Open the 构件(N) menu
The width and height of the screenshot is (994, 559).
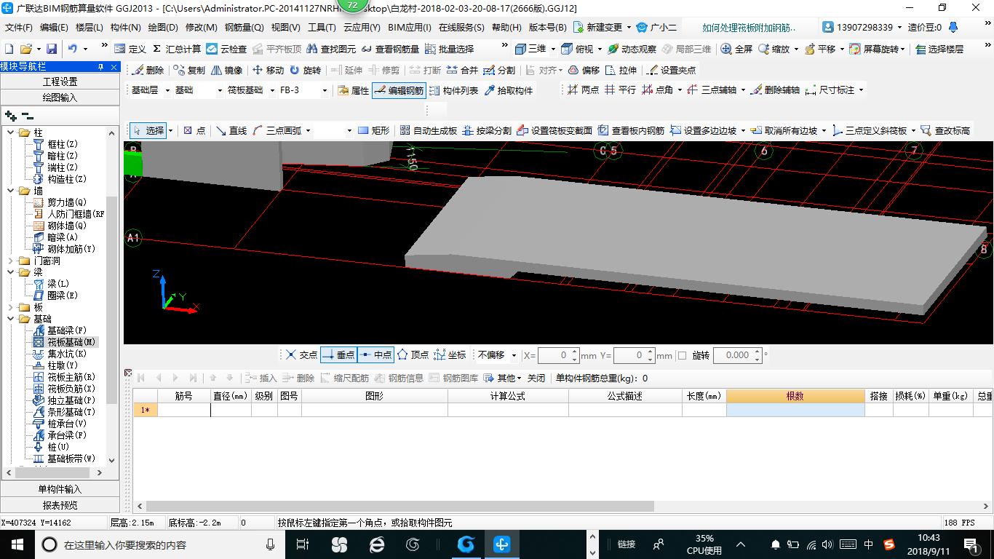[126, 28]
